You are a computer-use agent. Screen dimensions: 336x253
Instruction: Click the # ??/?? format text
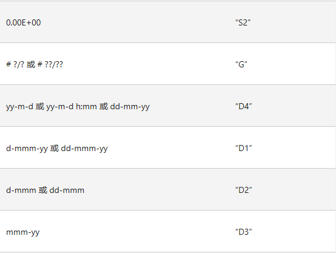coord(50,64)
